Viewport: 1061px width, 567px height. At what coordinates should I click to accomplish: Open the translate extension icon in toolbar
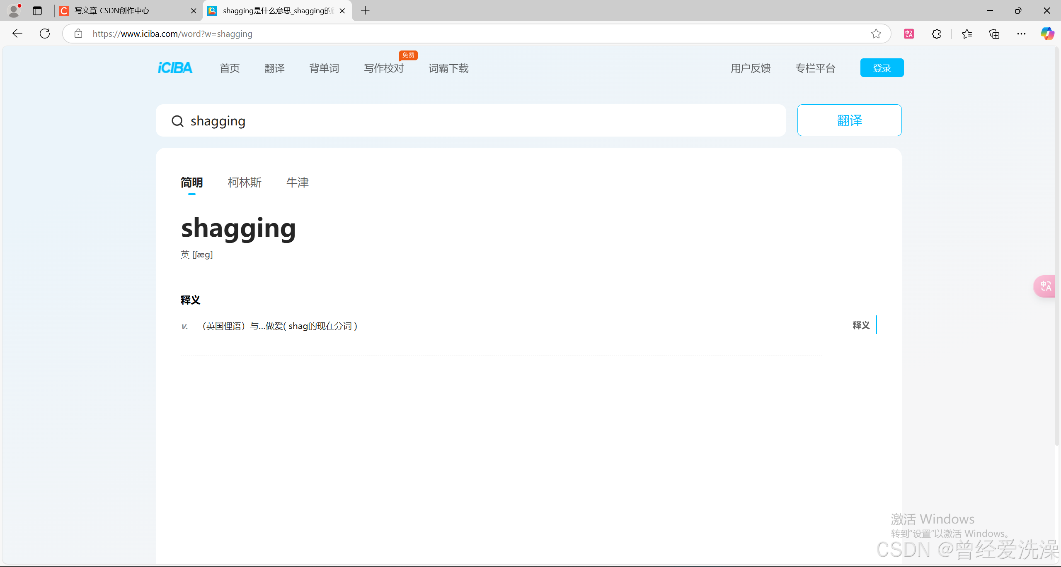click(x=909, y=34)
